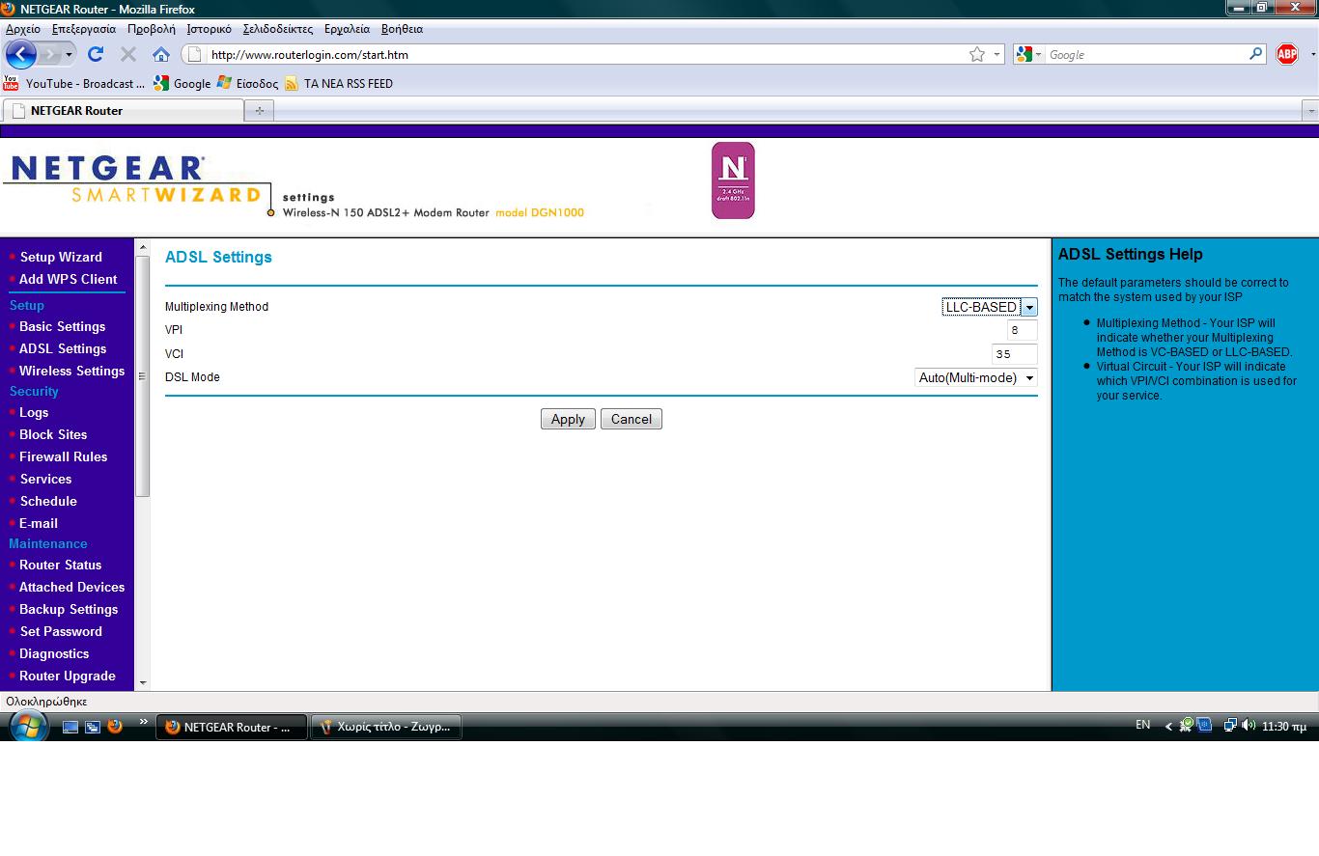Image resolution: width=1319 pixels, height=856 pixels.
Task: Open tab list dropdown arrow
Action: [x=1310, y=111]
